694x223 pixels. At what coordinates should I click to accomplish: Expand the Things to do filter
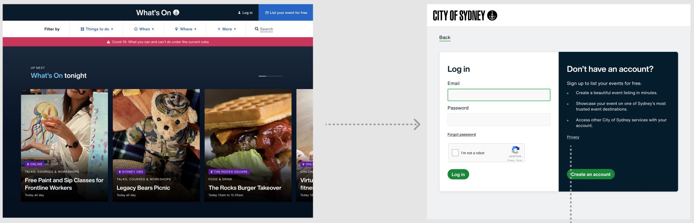[97, 29]
